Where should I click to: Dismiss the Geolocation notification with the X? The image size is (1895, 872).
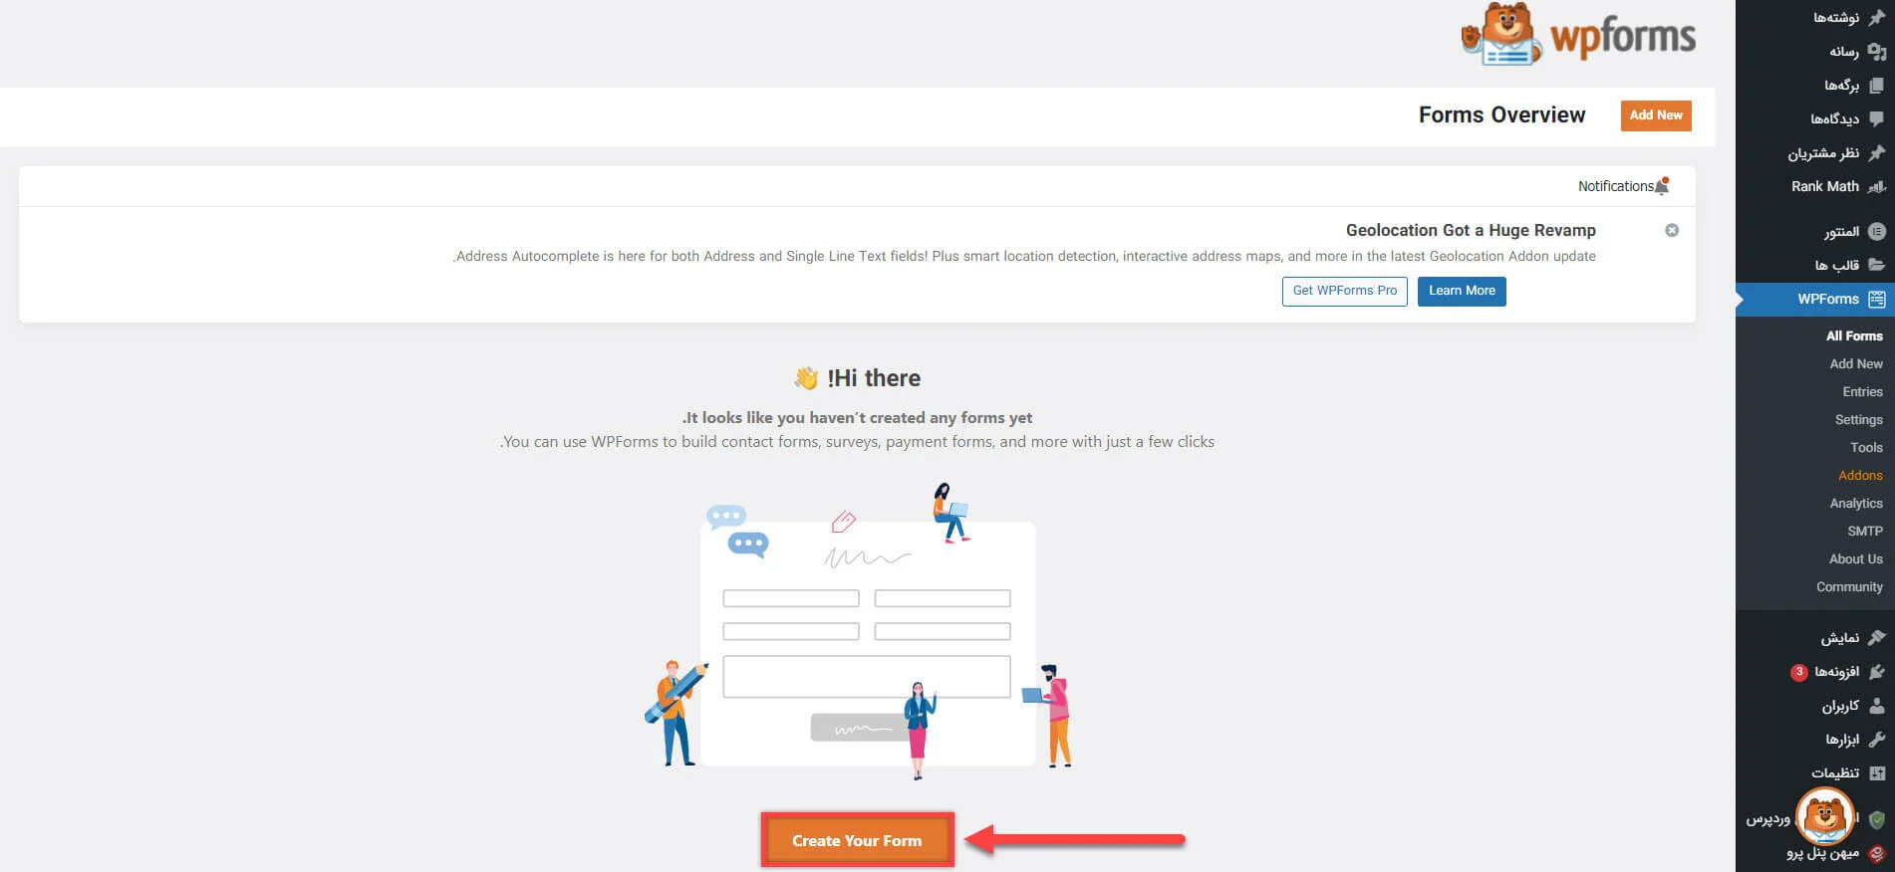click(x=1672, y=230)
